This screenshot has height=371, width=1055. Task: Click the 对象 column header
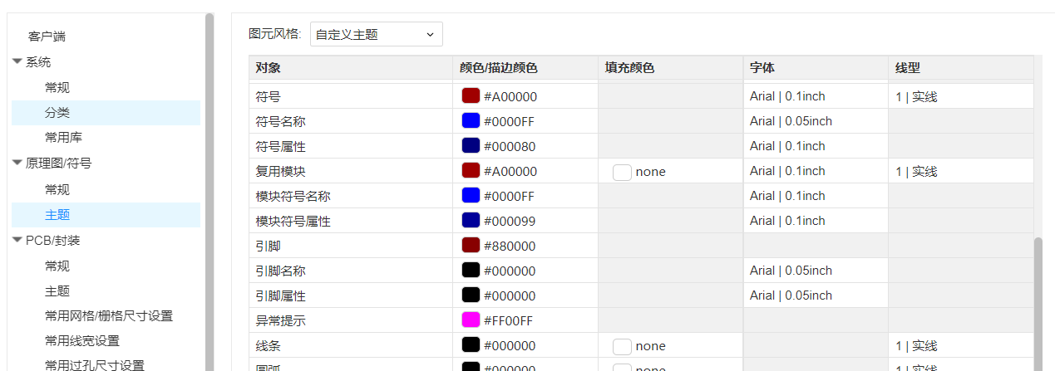351,68
